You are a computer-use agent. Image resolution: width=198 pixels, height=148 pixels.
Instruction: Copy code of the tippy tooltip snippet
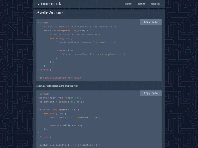(151, 93)
